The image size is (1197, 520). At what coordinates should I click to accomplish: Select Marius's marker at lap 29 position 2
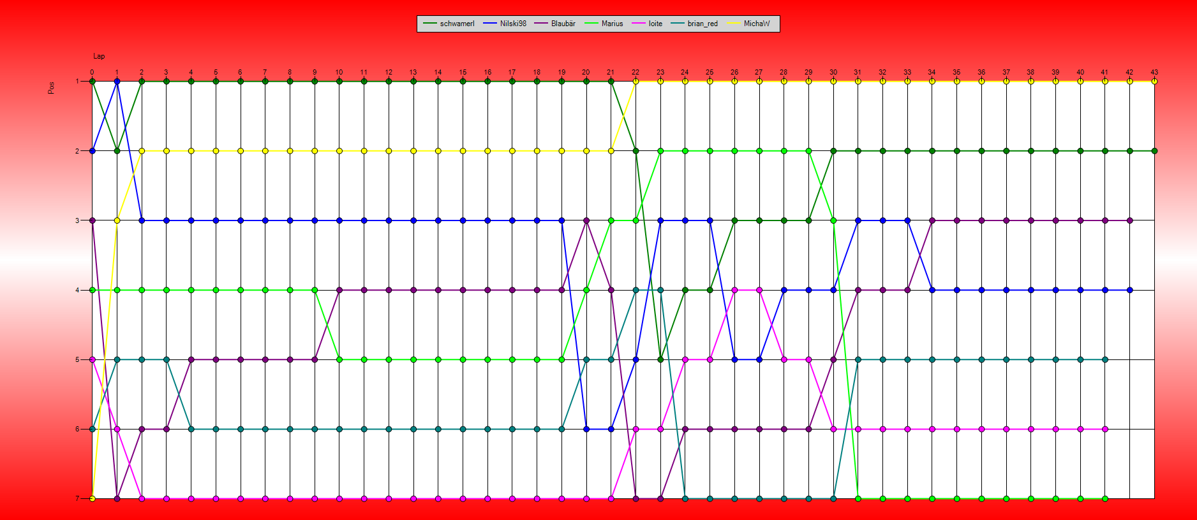808,151
